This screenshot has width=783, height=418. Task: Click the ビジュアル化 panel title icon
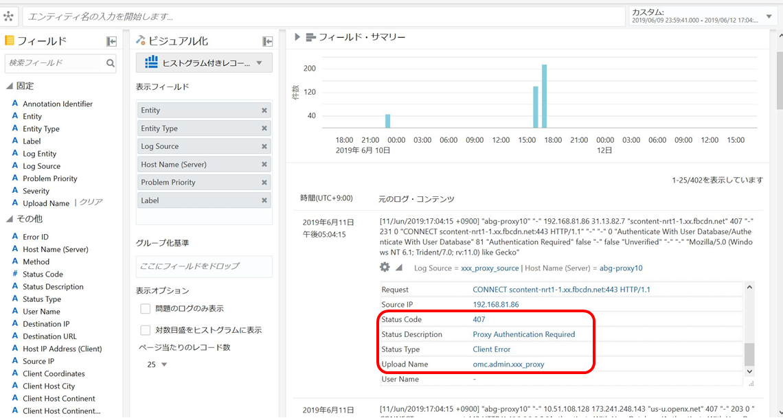(x=140, y=40)
